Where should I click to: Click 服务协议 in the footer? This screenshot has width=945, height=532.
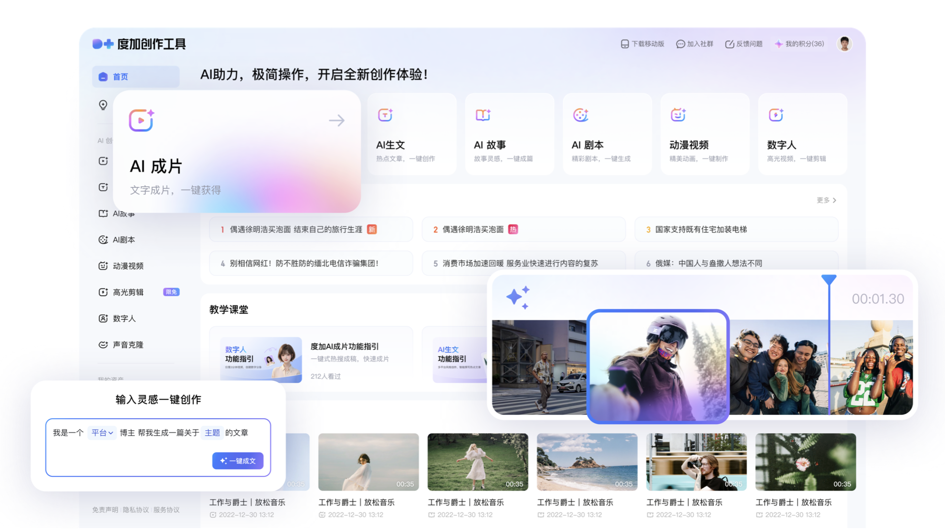pyautogui.click(x=166, y=510)
